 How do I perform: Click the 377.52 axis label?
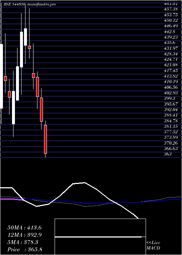pyautogui.click(x=171, y=132)
